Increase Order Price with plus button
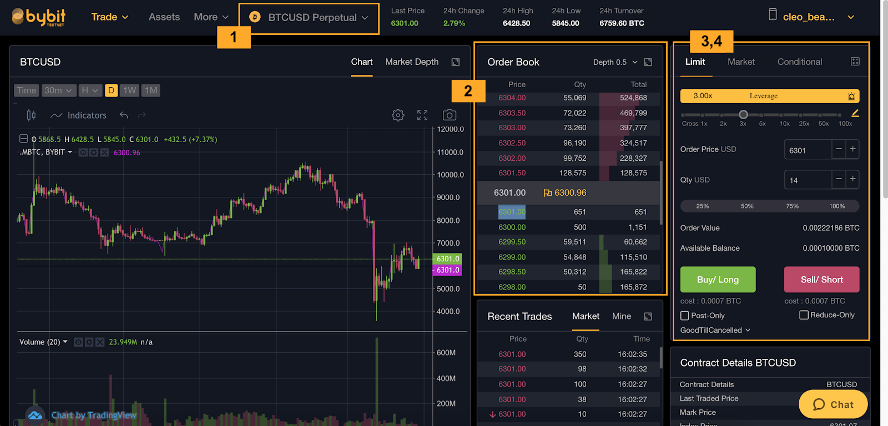Screen dimensions: 888x426 coord(853,149)
